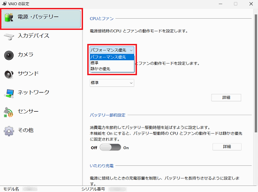The width and height of the screenshot is (258, 192).
Task: Click the モデル名 label in status bar
Action: click(x=11, y=189)
